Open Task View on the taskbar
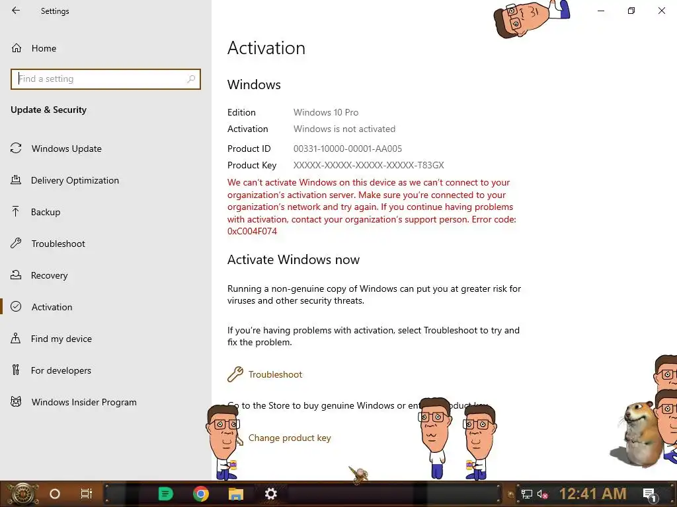Image resolution: width=677 pixels, height=507 pixels. pos(87,494)
